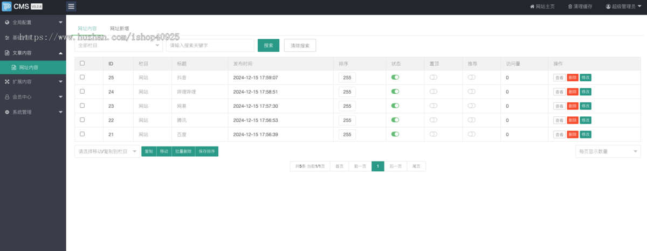Click the 系统管理 gear icon
The image size is (647, 251).
click(x=7, y=112)
